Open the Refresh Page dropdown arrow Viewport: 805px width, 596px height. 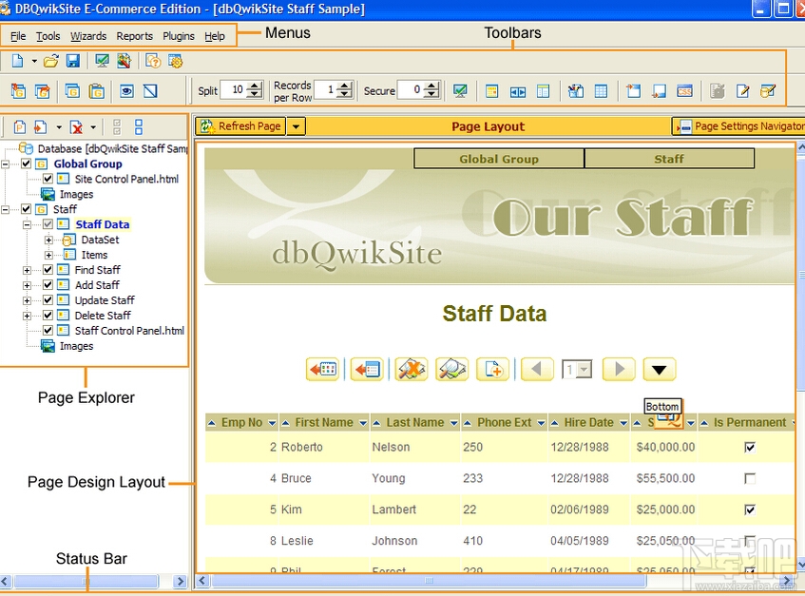(297, 126)
